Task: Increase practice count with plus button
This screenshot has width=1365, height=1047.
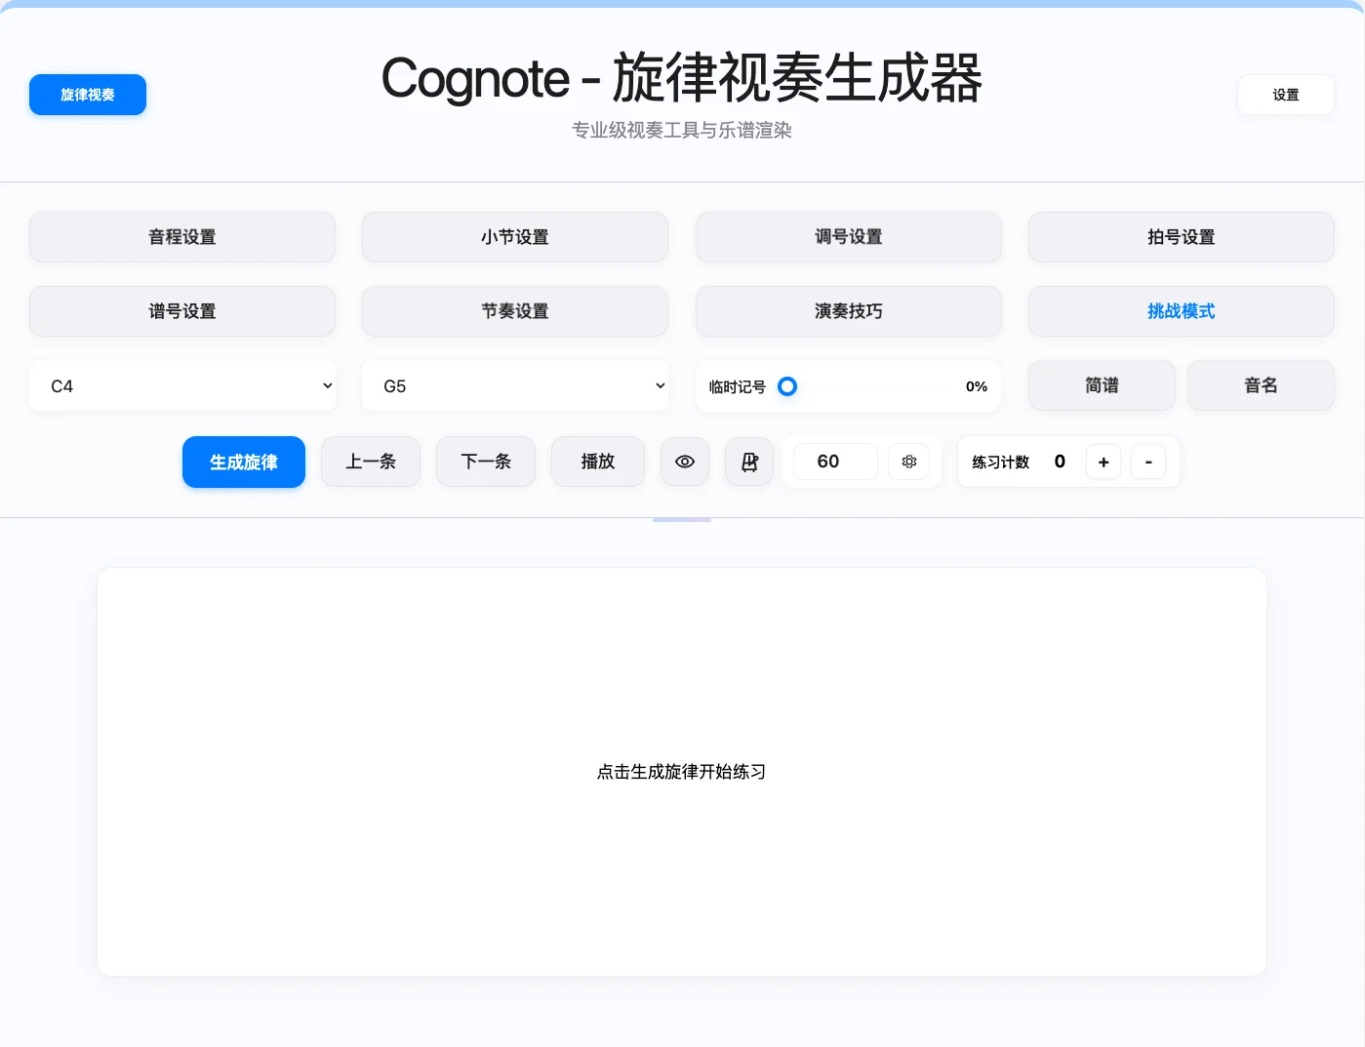Action: tap(1104, 462)
